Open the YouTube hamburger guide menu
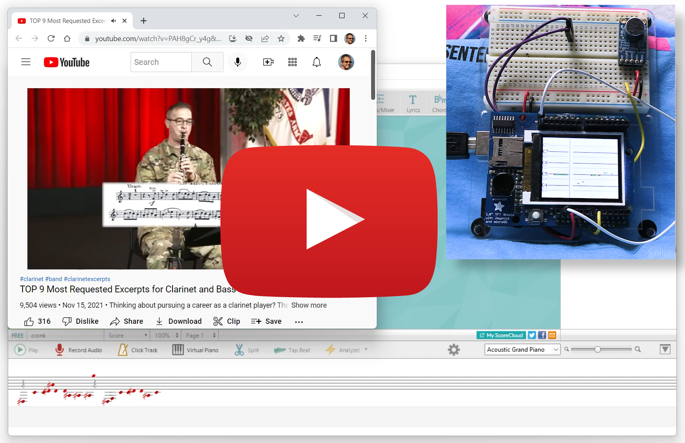The height and width of the screenshot is (443, 685). click(26, 62)
